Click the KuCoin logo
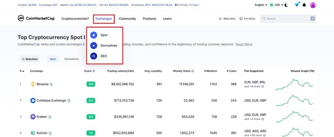The image size is (334, 137). click(33, 133)
